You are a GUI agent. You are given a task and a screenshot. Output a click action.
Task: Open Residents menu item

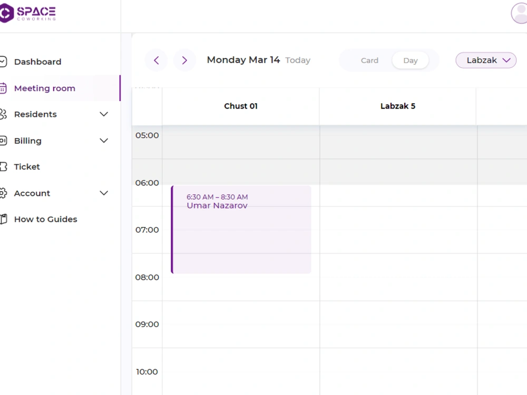[x=35, y=114]
